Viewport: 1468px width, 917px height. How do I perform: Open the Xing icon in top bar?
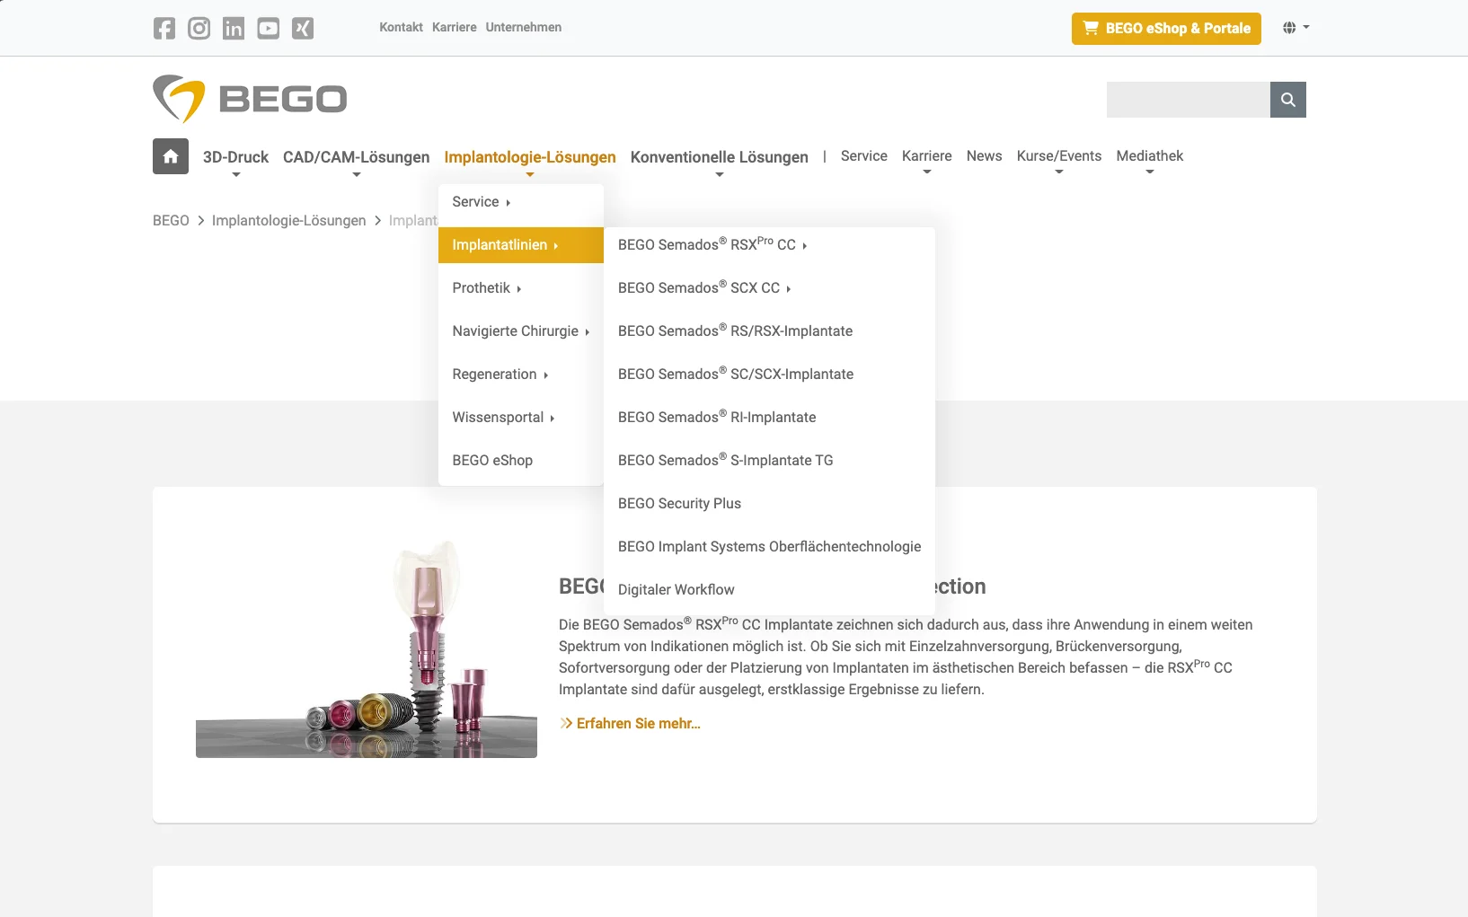303,28
